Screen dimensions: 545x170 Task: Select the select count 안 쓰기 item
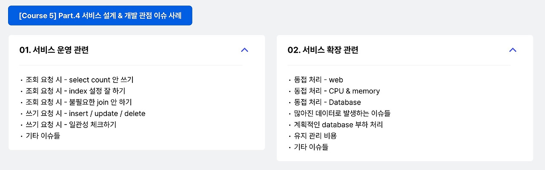[80, 80]
